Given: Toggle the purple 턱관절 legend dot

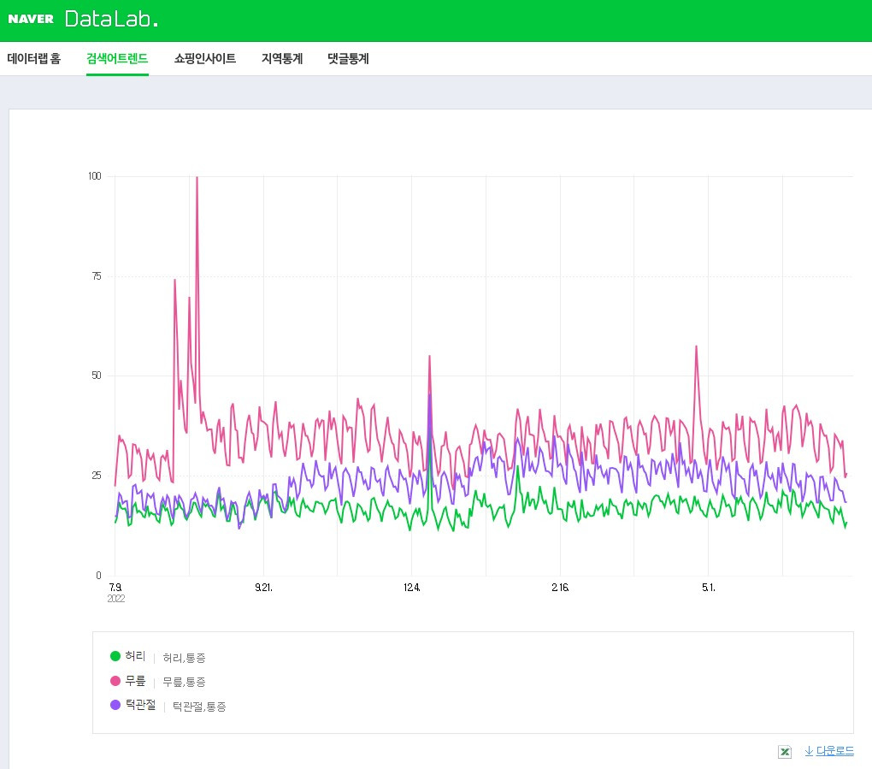Looking at the screenshot, I should tap(115, 705).
